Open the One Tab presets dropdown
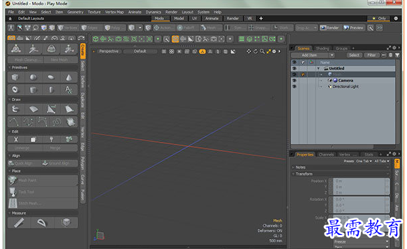 [x=364, y=161]
